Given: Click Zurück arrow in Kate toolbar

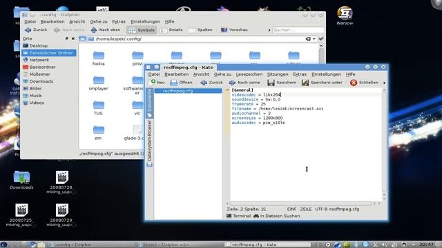Looking at the screenshot, I should [204, 83].
